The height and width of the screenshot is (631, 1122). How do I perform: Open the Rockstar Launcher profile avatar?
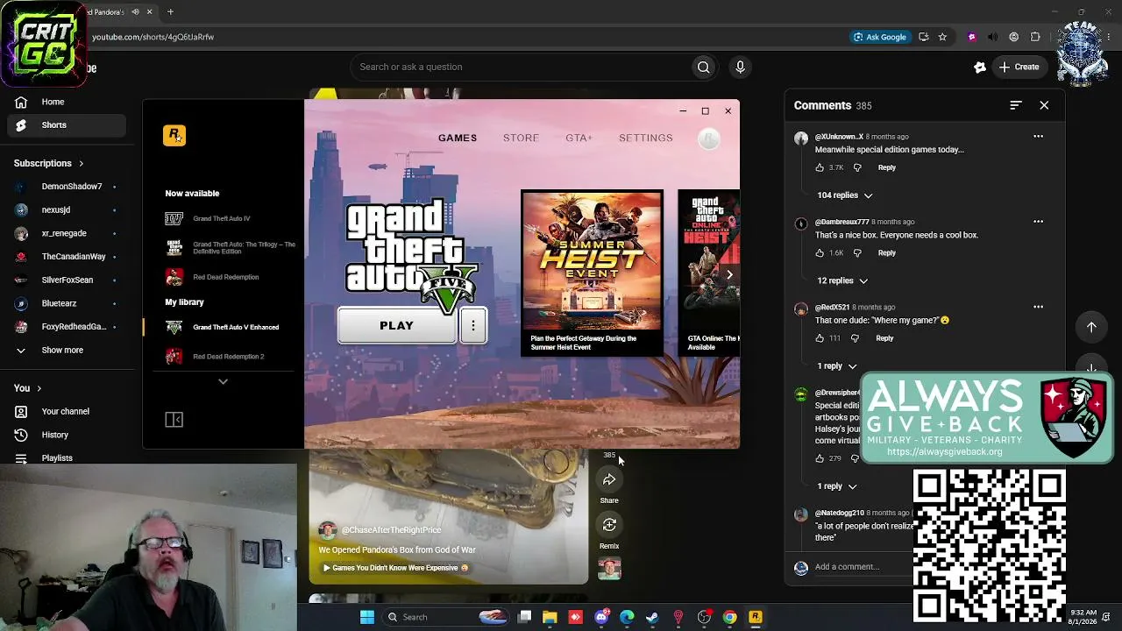click(x=708, y=138)
